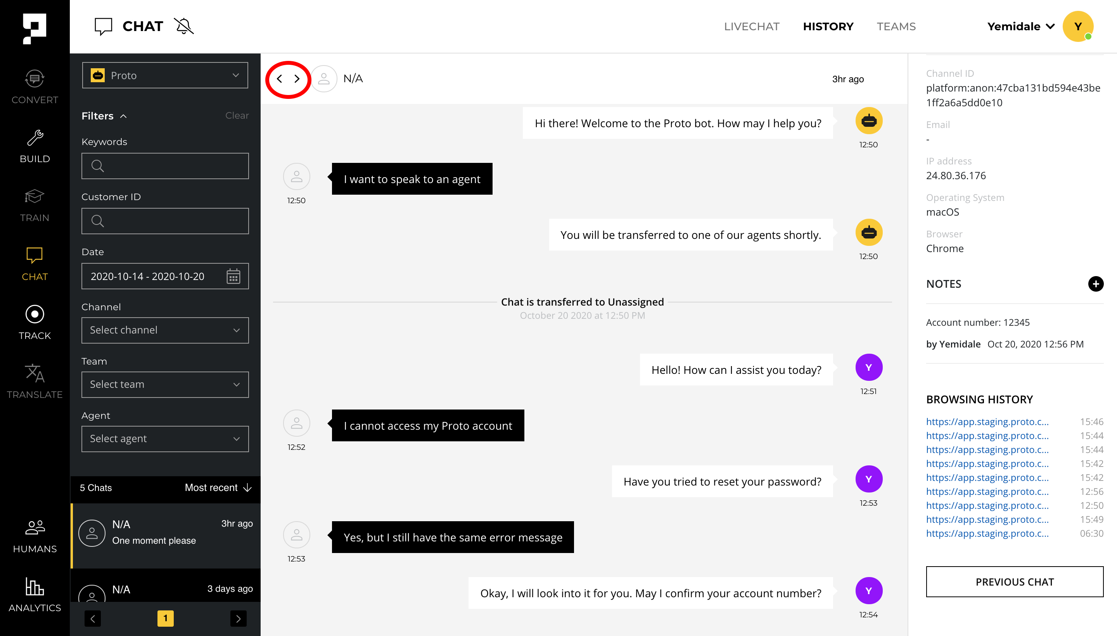Open the Select agent dropdown
This screenshot has height=636, width=1117.
tap(165, 439)
